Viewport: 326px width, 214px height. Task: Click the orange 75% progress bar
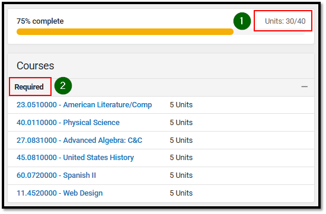pyautogui.click(x=125, y=32)
